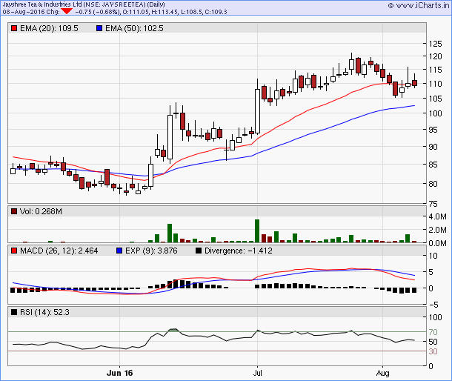Click the Jul date axis label
Screen dimensions: 452x381
(x=257, y=373)
